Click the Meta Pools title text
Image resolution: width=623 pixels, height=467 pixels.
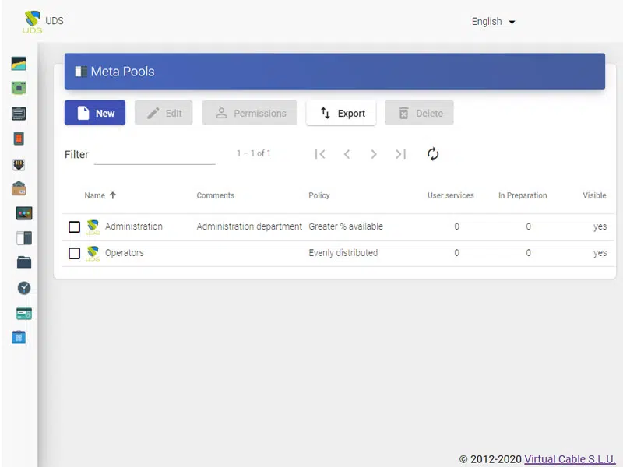(122, 72)
